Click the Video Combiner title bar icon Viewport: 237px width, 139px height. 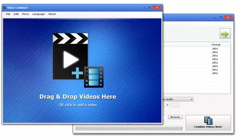pyautogui.click(x=5, y=8)
